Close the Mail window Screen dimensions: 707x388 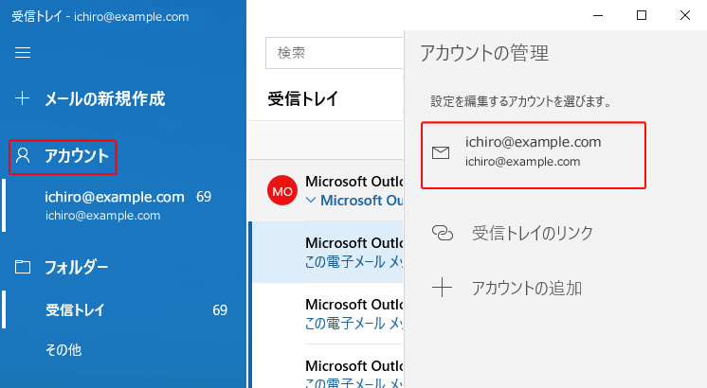(x=685, y=15)
